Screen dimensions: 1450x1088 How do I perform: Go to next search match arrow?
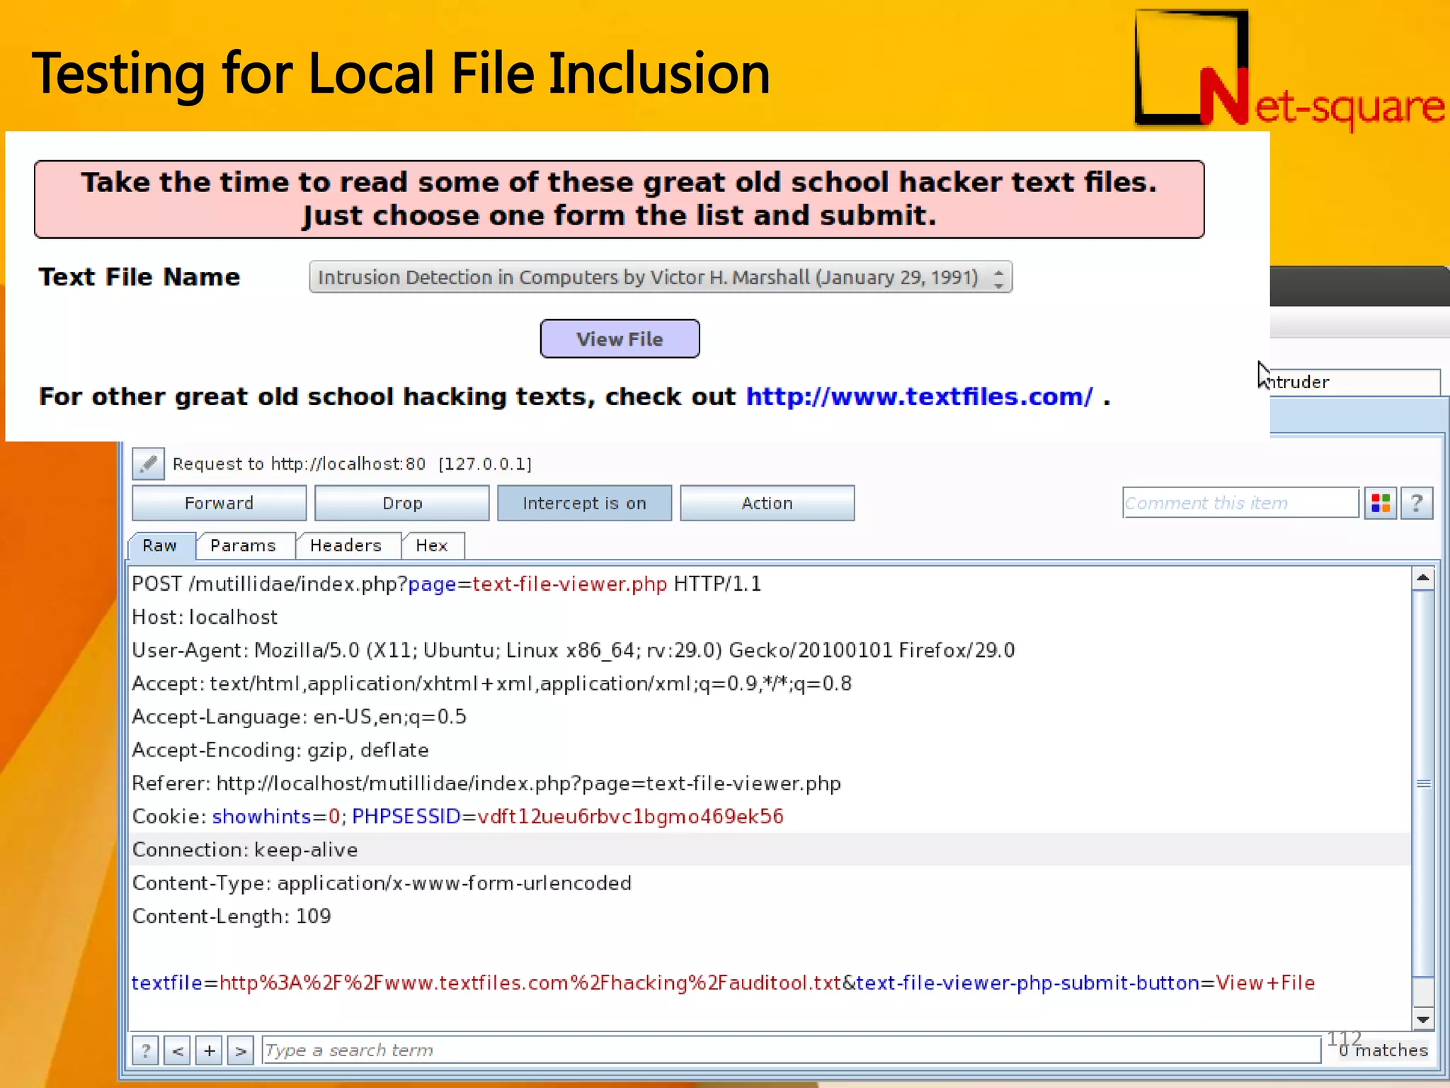(x=241, y=1050)
